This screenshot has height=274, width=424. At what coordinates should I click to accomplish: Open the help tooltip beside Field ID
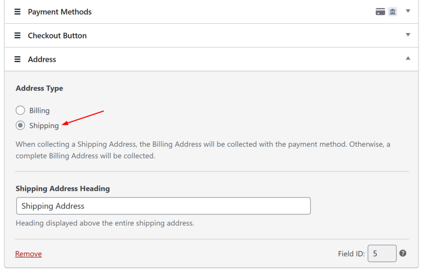click(402, 253)
